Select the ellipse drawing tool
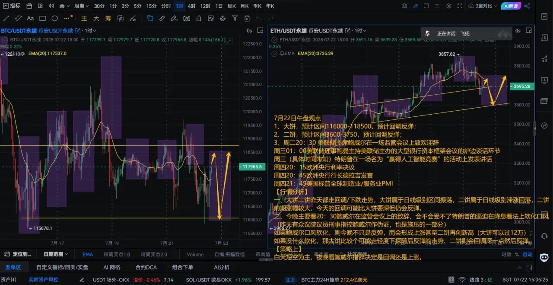Viewport: 553px width, 285px height. (x=55, y=19)
